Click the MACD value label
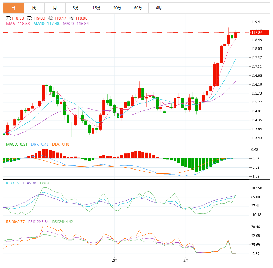 point(16,144)
